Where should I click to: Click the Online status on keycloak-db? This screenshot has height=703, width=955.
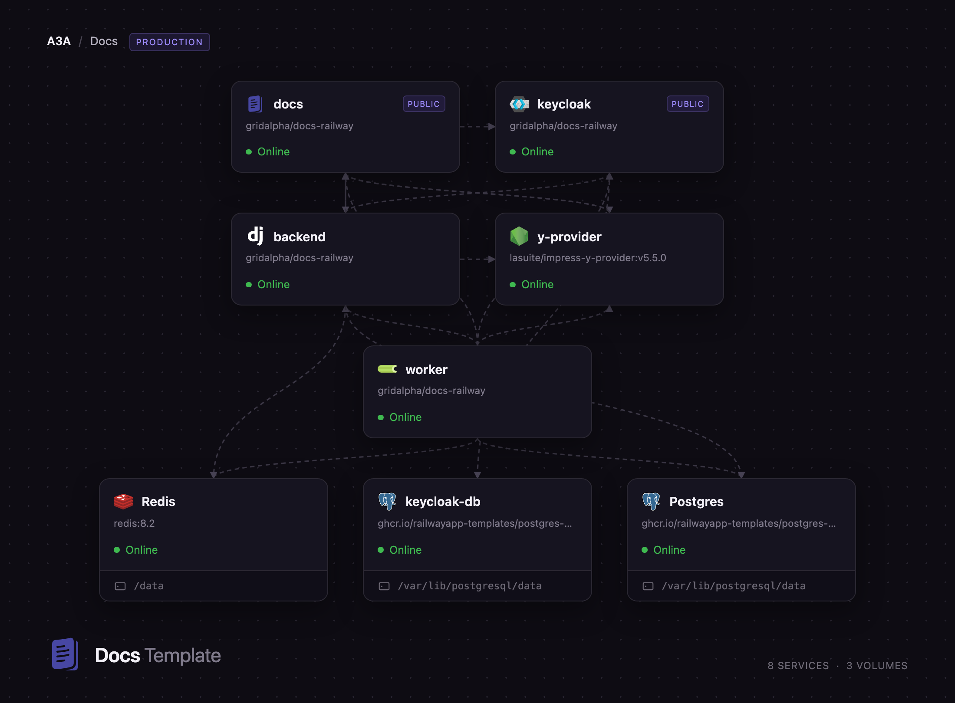tap(405, 550)
